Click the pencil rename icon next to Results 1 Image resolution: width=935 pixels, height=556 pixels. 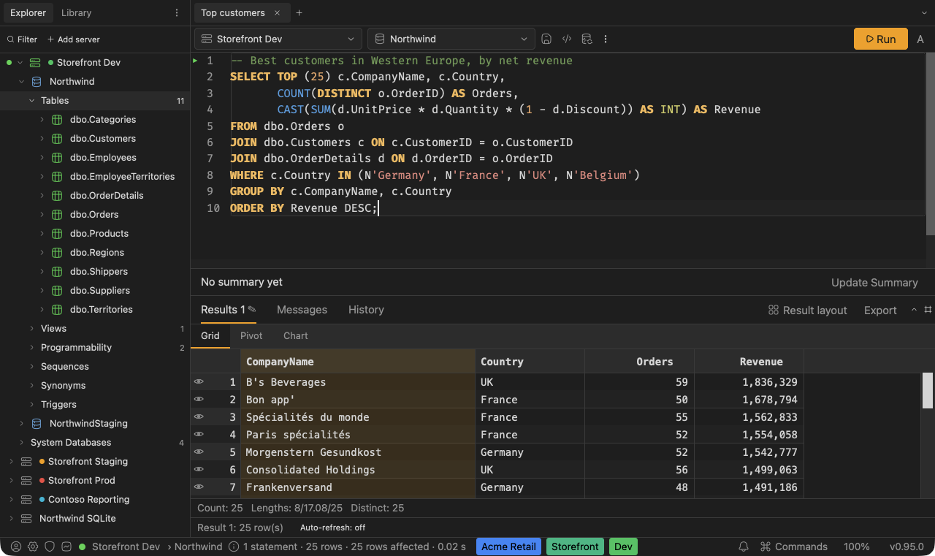252,309
